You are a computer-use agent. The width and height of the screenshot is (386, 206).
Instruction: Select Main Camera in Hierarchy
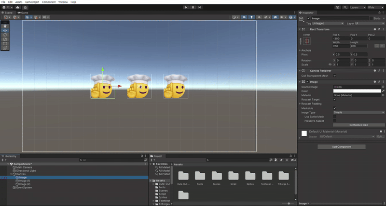[x=22, y=167]
